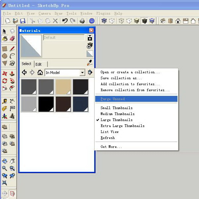Viewport: 199px width, 199px height.
Task: Select checked Large Thumbnails option
Action: (x=116, y=120)
